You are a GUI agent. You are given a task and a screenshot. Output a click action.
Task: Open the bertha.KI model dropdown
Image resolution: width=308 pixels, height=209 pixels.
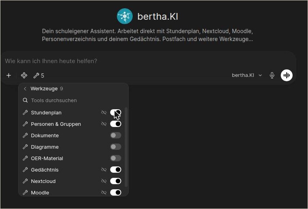(247, 75)
